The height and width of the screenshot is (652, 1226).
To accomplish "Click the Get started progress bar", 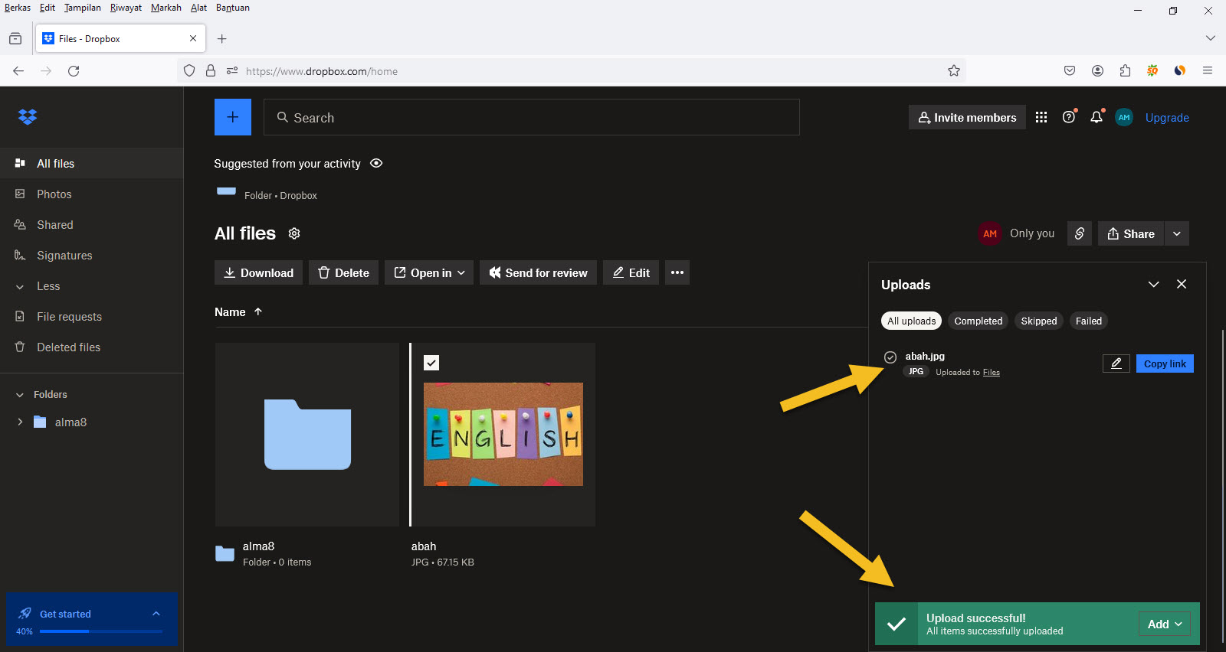I will pyautogui.click(x=100, y=631).
